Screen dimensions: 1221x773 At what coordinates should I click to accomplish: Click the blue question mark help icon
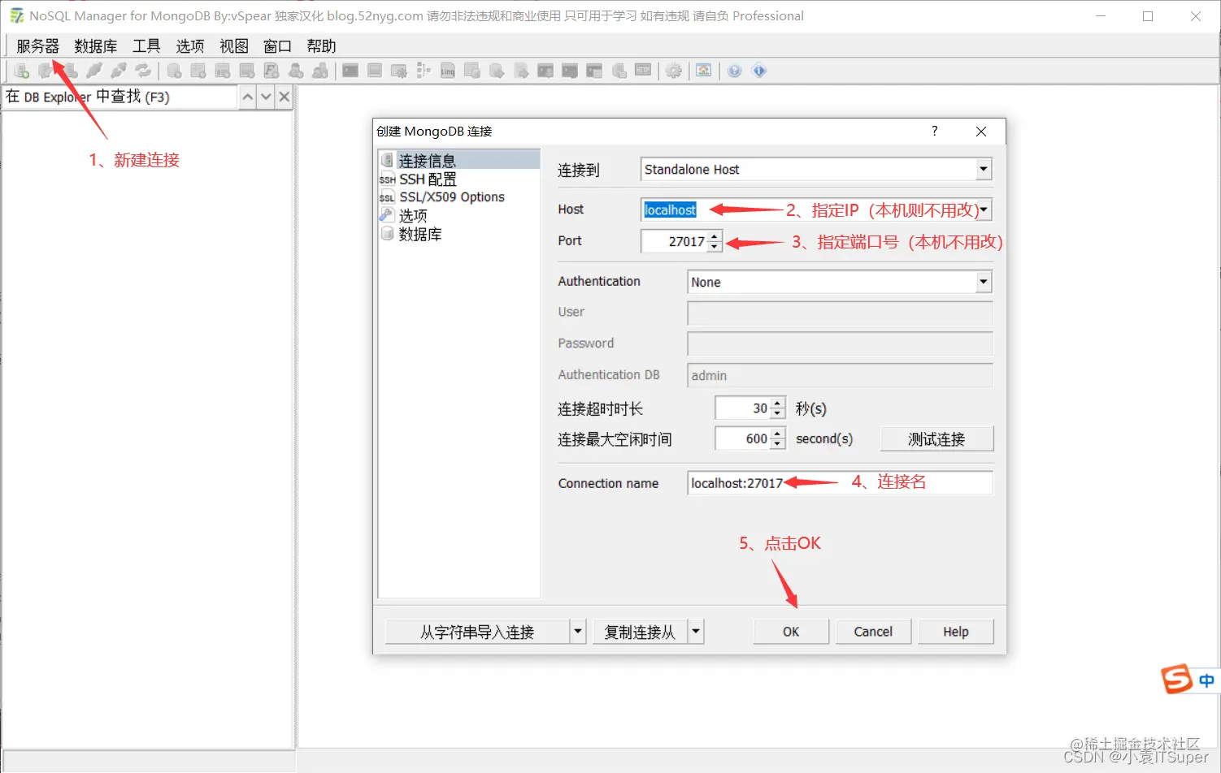(x=735, y=71)
